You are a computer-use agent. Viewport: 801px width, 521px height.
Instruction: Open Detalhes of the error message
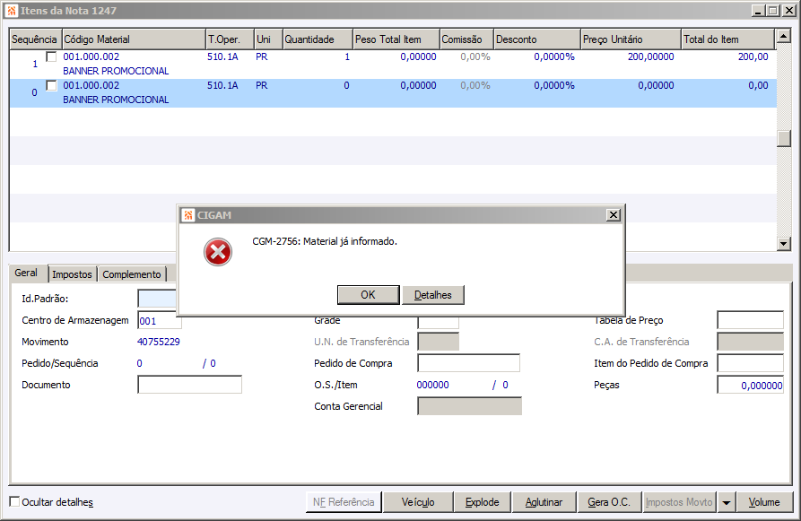point(433,295)
